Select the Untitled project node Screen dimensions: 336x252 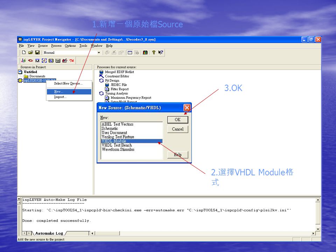(30, 72)
